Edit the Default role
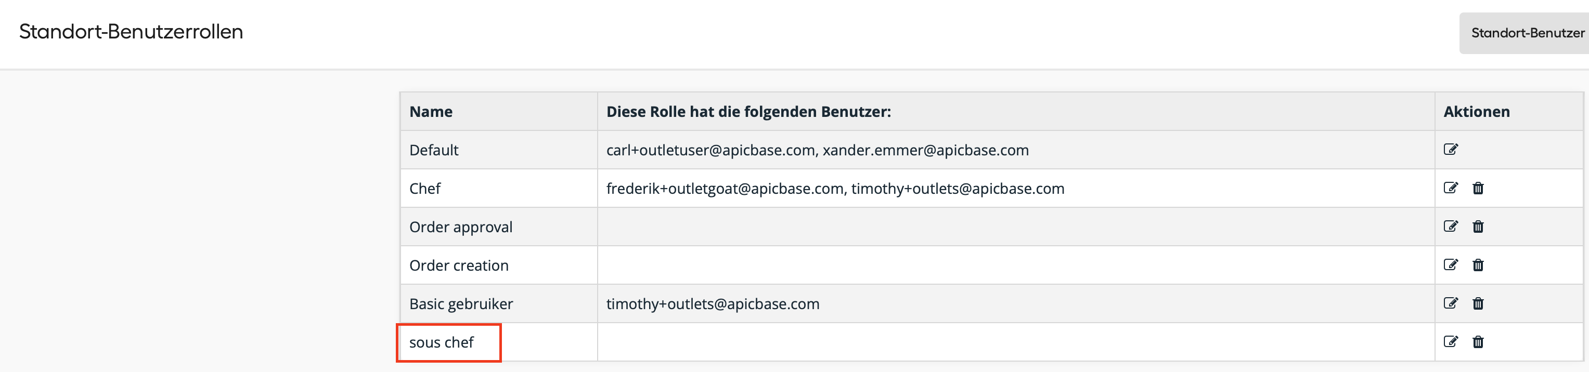Screen dimensions: 1589x372 click(1450, 149)
